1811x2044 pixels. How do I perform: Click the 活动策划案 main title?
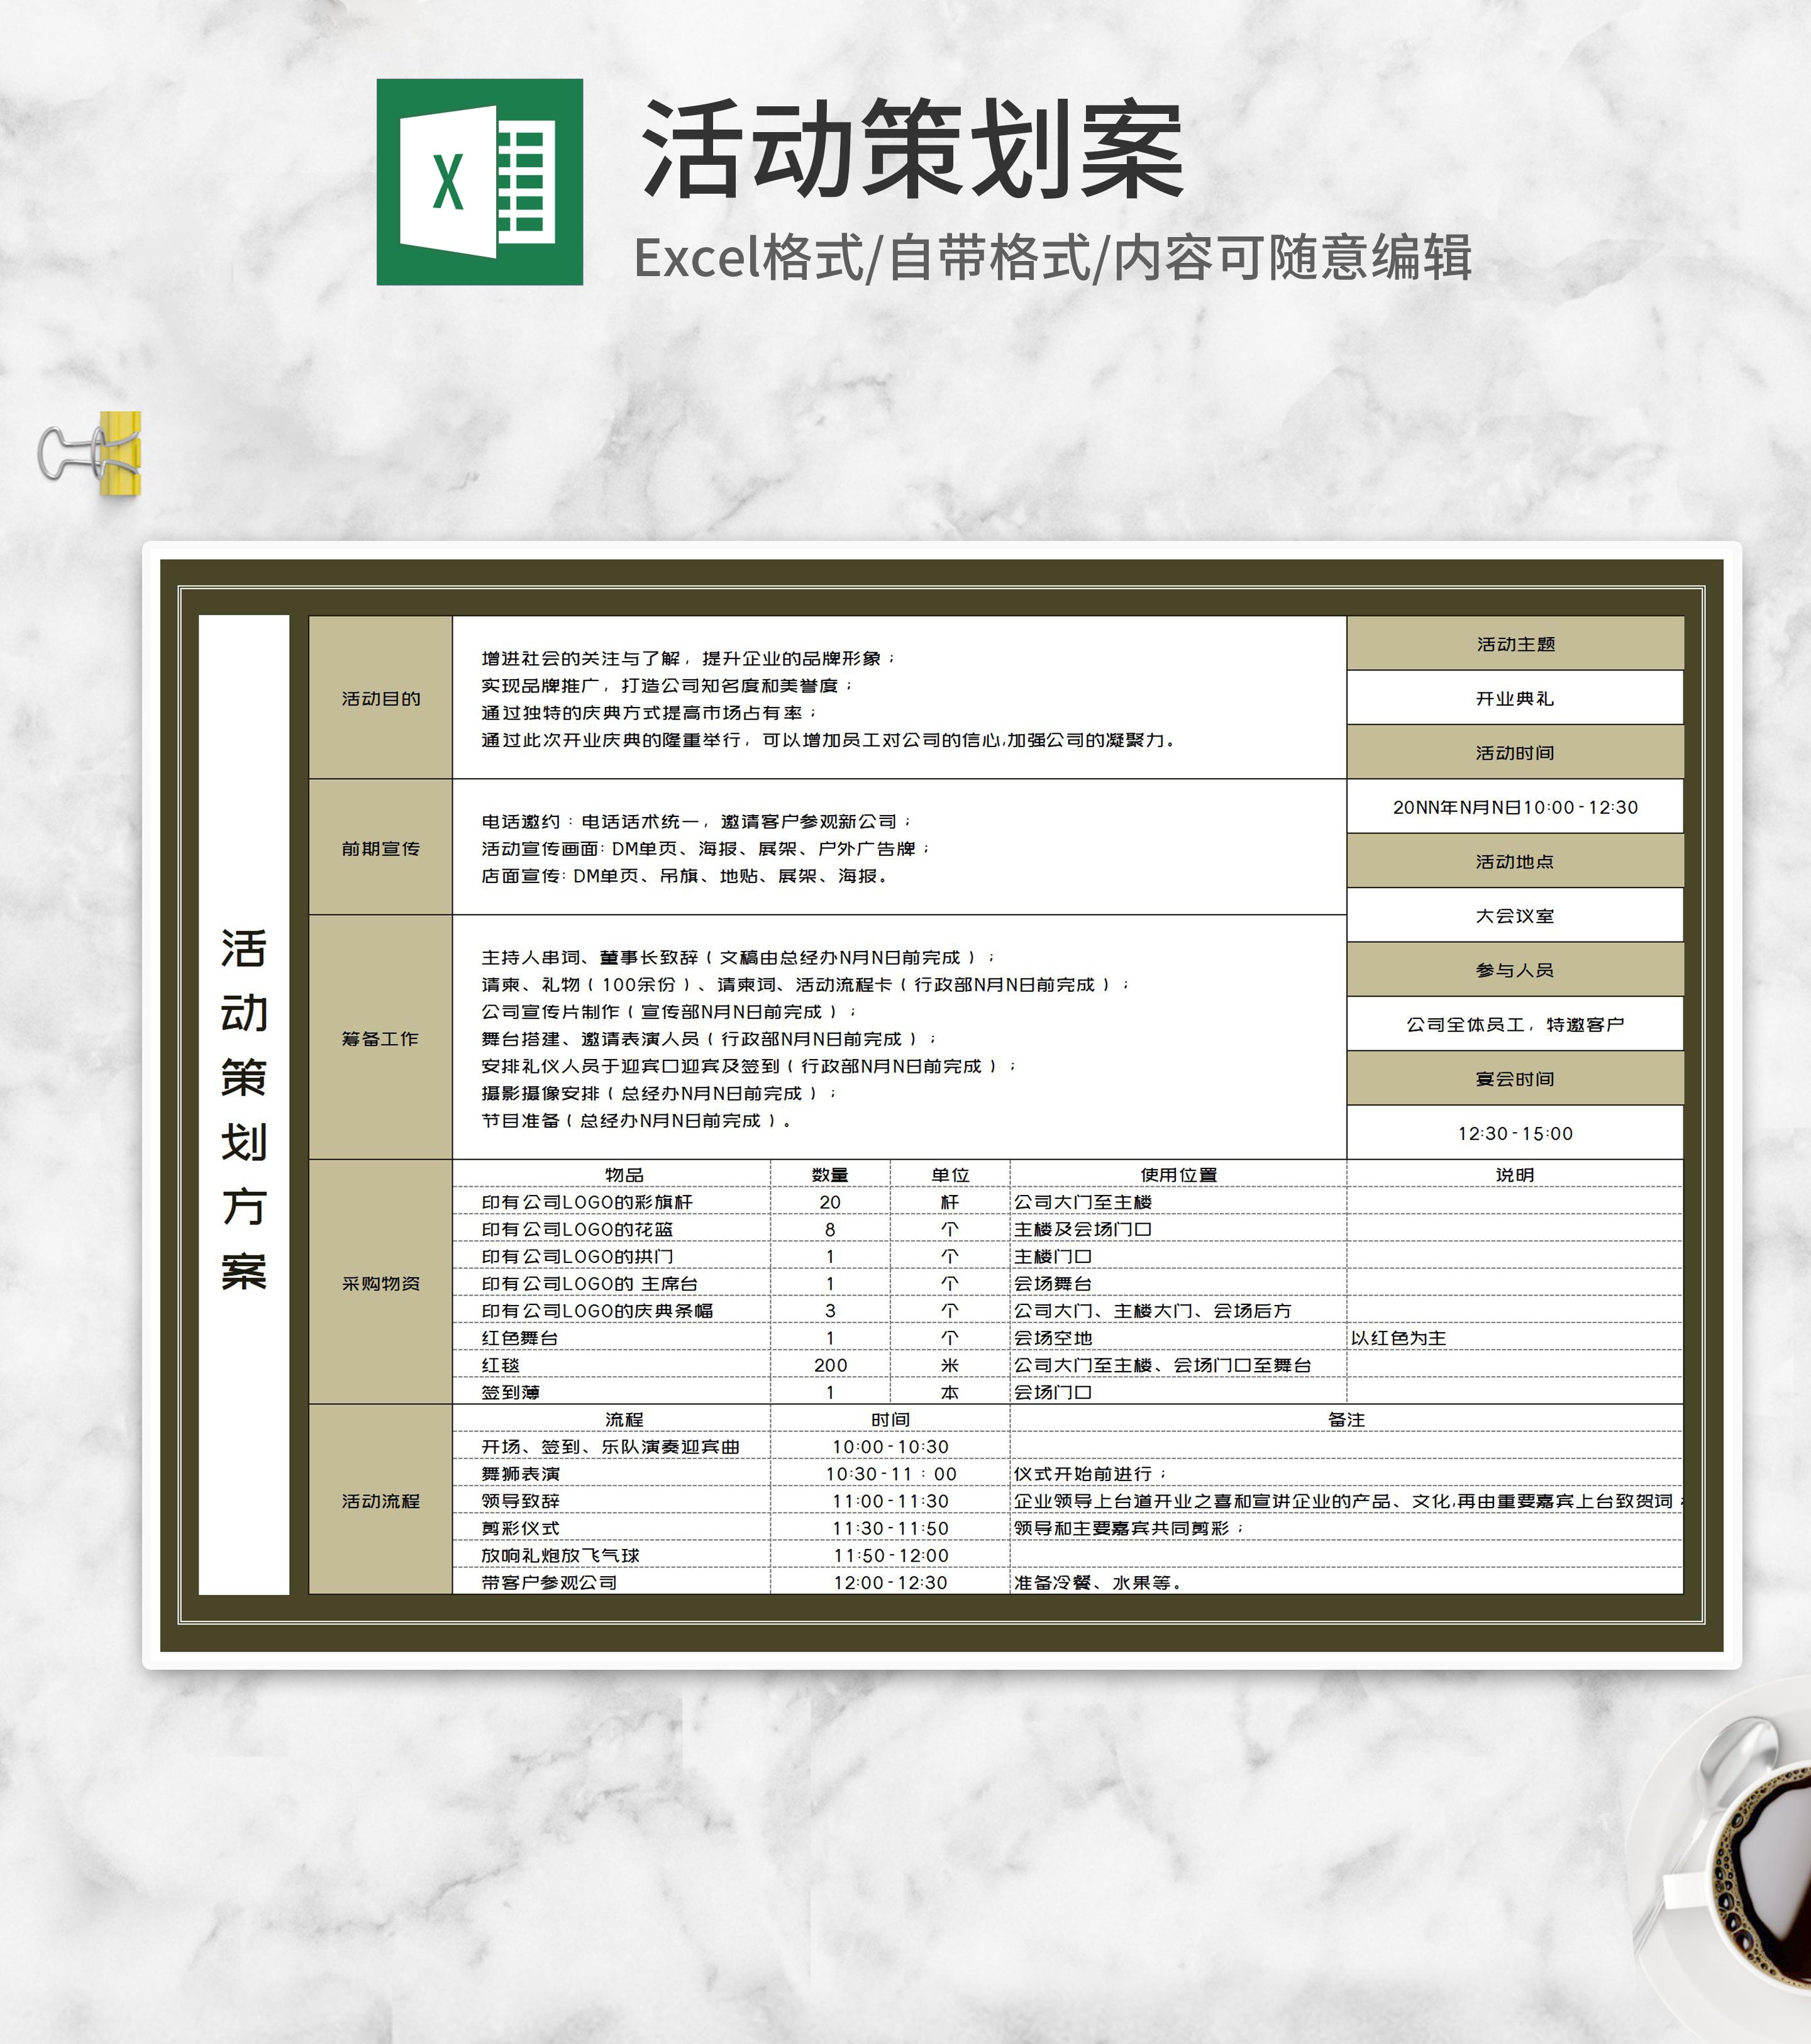pos(912,150)
